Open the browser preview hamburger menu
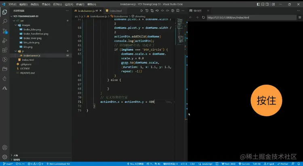The width and height of the screenshot is (303, 166). click(300, 17)
